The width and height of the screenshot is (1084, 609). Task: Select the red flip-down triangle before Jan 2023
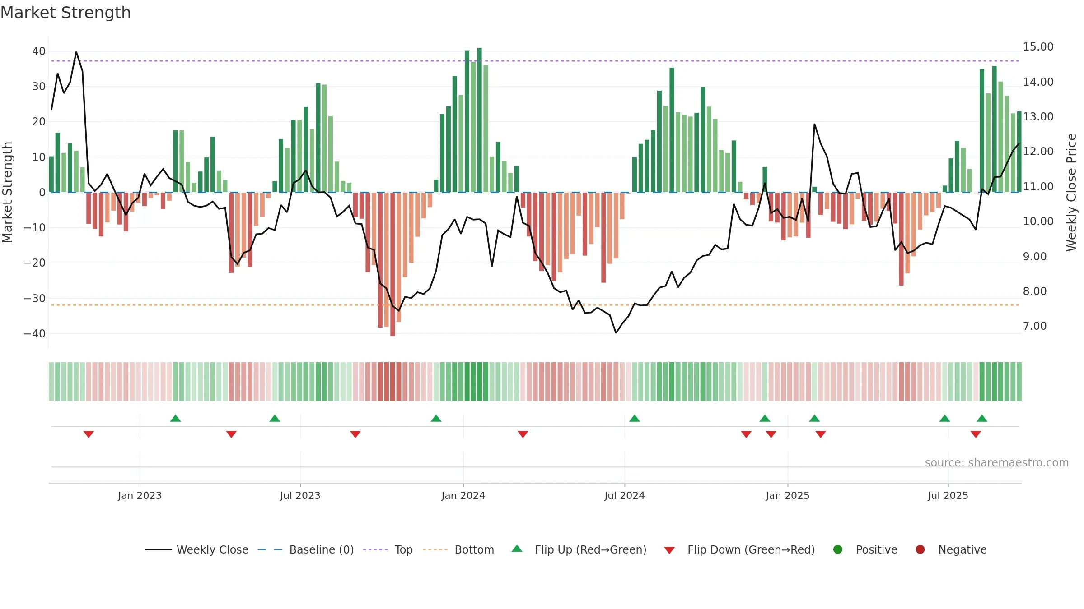point(89,434)
